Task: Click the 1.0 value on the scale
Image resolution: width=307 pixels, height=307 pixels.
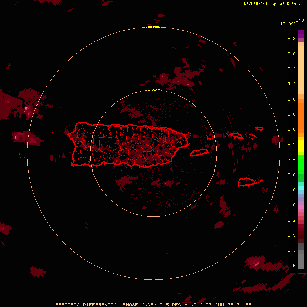Action: coord(292,205)
